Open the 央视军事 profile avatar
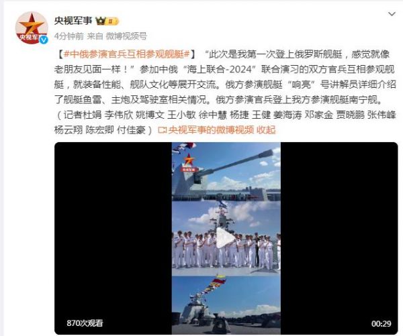This screenshot has height=336, width=403. click(x=32, y=27)
